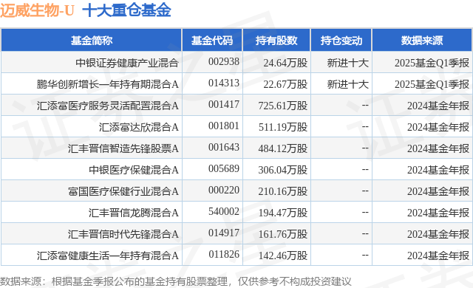Click fund code 000220
Image resolution: width=473 pixels, height=288 pixels.
coord(224,190)
